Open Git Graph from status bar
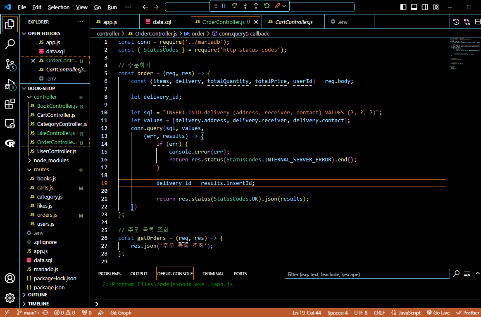481x317 pixels. pos(121,313)
